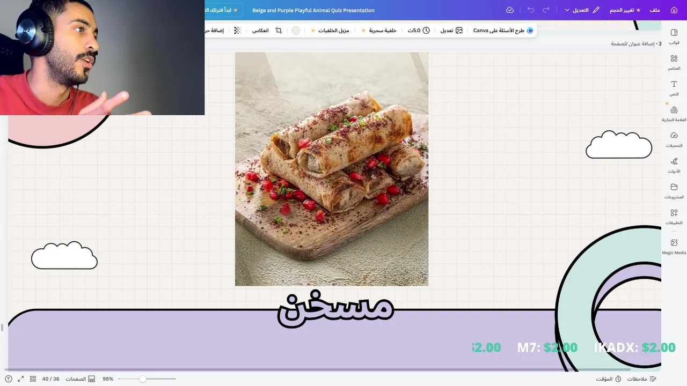The height and width of the screenshot is (386, 687).
Task: Check cloud save status icon
Action: click(510, 10)
